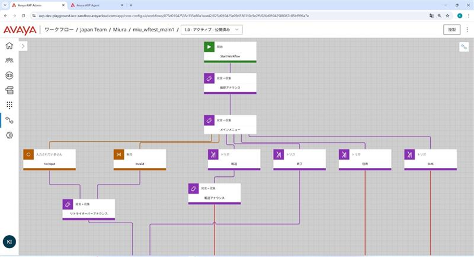474x257 pixels.
Task: Click the orange circle icon on No Input
Action: (29, 154)
